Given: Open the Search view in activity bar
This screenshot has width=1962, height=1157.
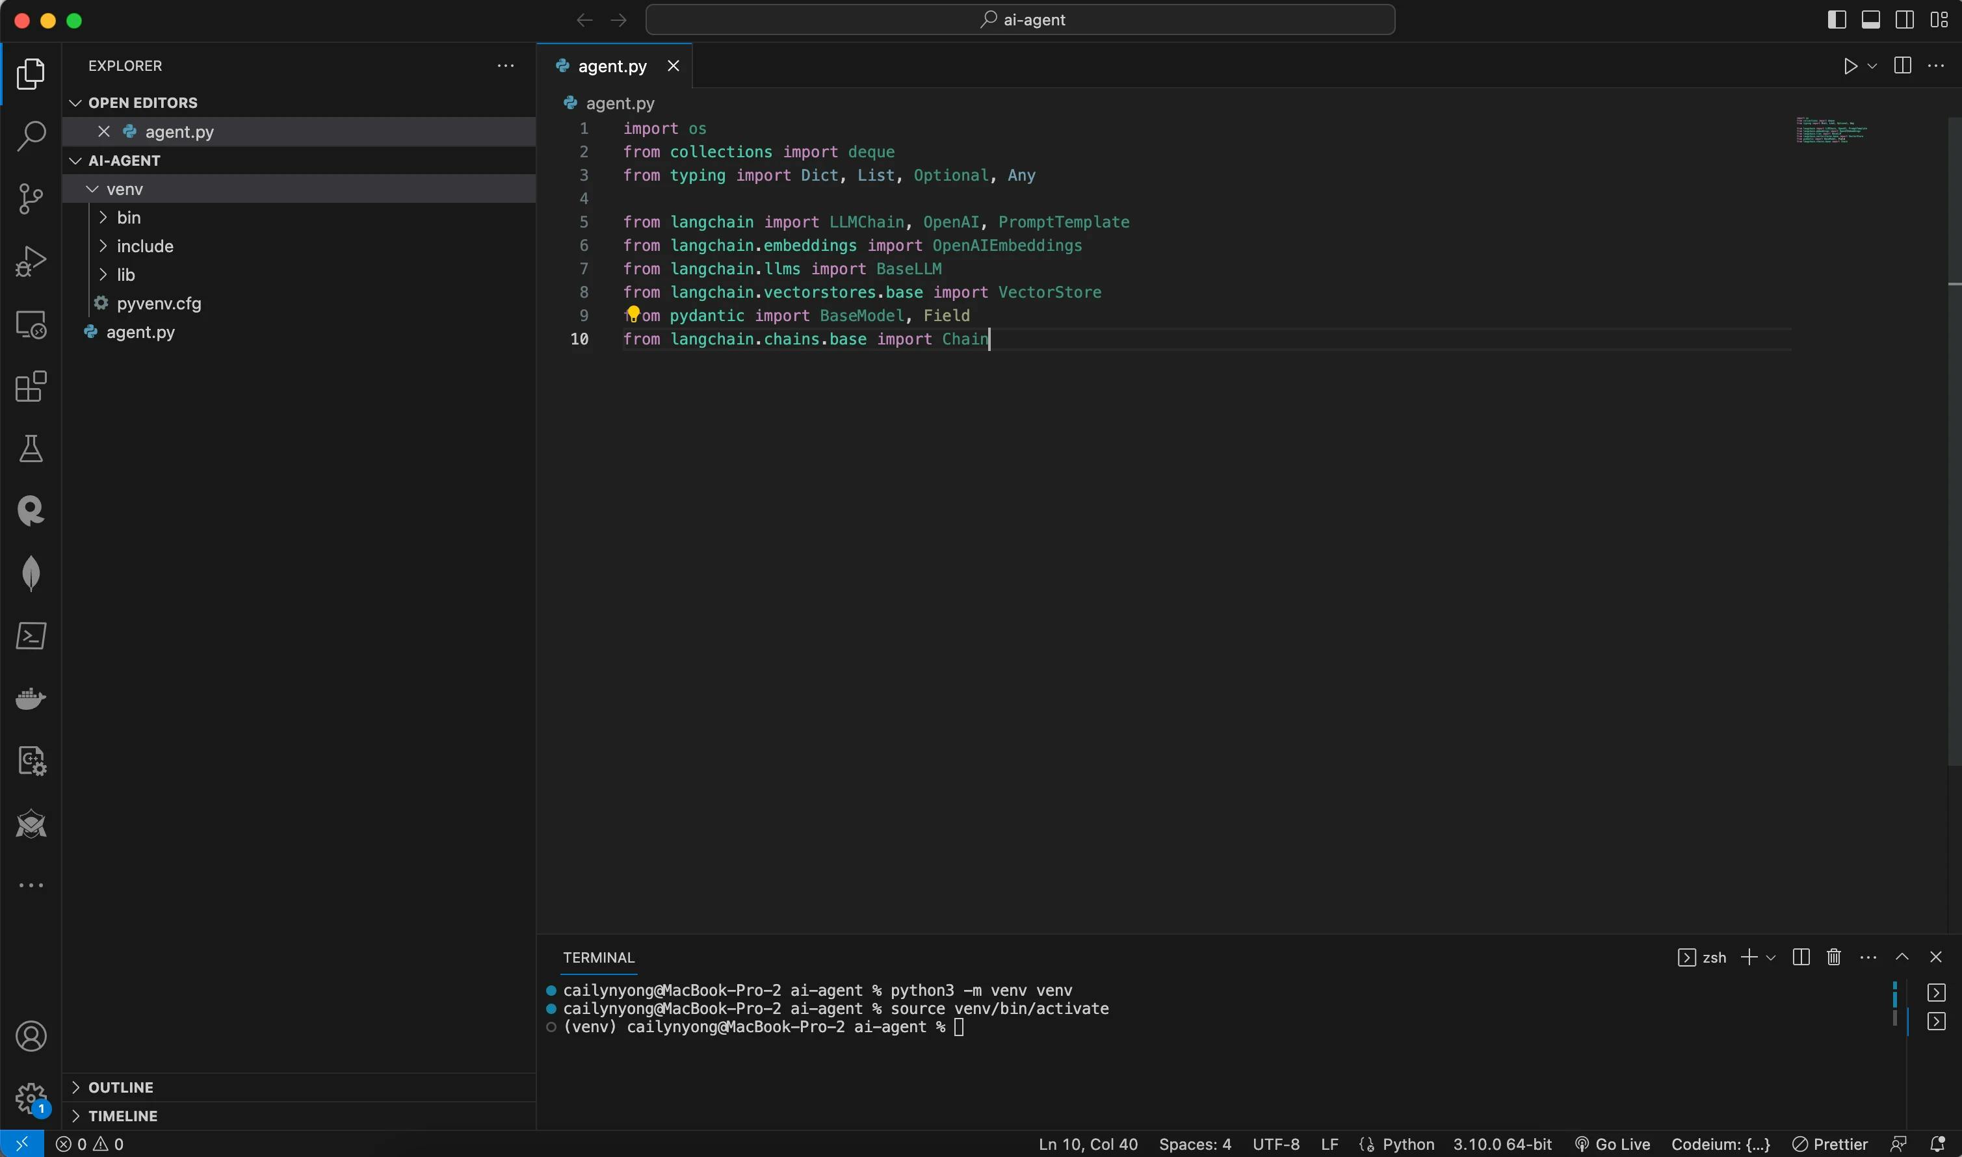Looking at the screenshot, I should point(31,136).
